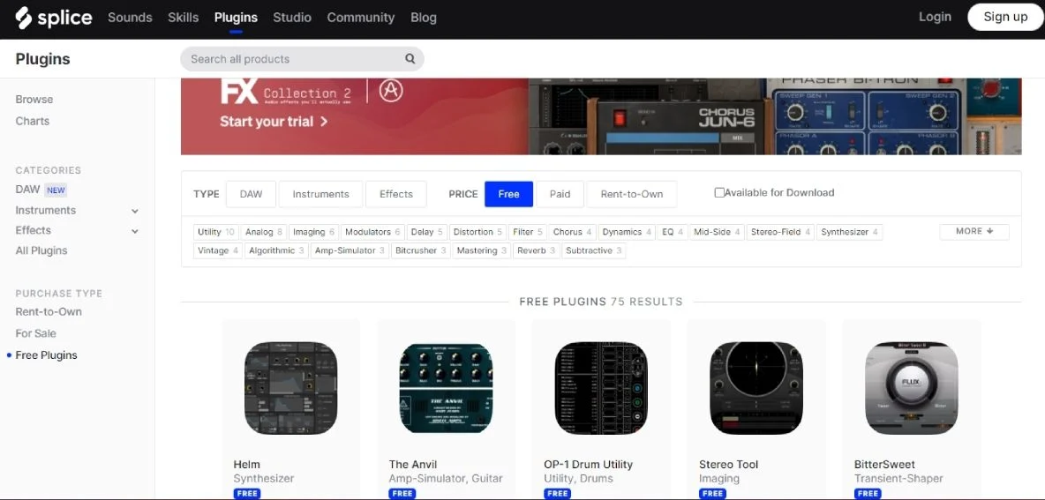Click the search magnifier icon
The image size is (1045, 500).
tap(410, 58)
